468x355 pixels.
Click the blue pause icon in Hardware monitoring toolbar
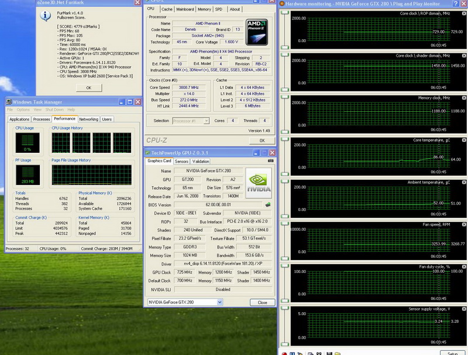[x=292, y=354]
